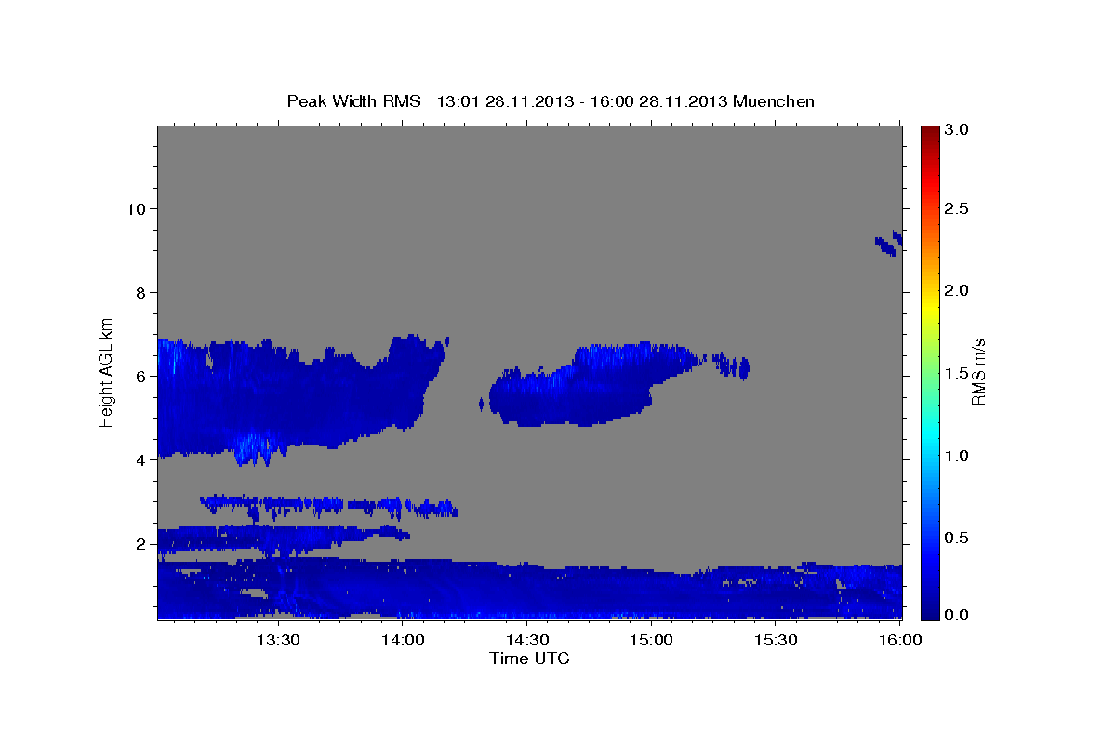Click the colorbar value 2.0
1116x744 pixels.
[958, 290]
